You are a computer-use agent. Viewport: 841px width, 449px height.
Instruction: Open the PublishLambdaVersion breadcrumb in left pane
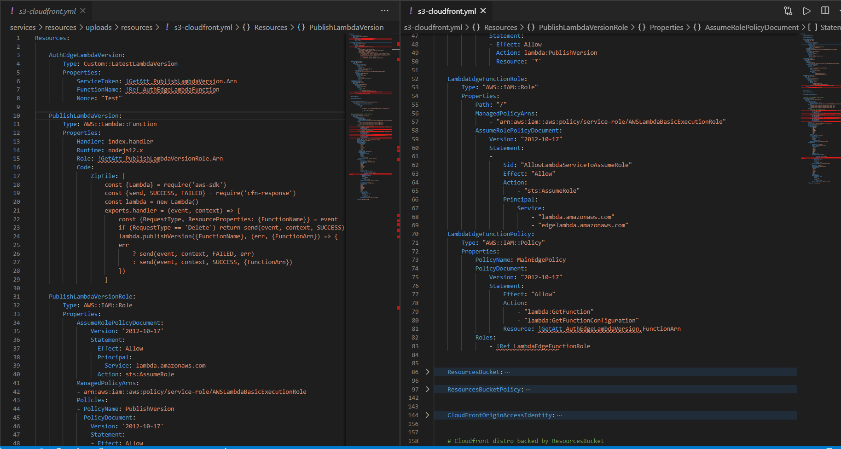point(346,28)
